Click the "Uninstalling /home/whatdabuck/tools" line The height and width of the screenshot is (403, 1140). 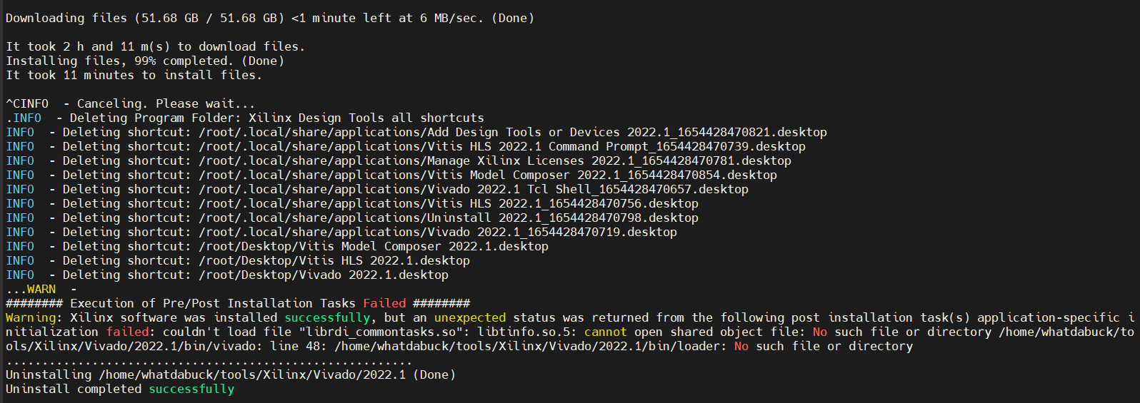[x=230, y=374]
